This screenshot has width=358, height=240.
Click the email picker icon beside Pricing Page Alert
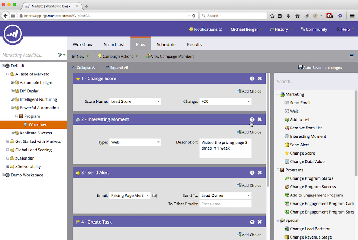pyautogui.click(x=154, y=196)
